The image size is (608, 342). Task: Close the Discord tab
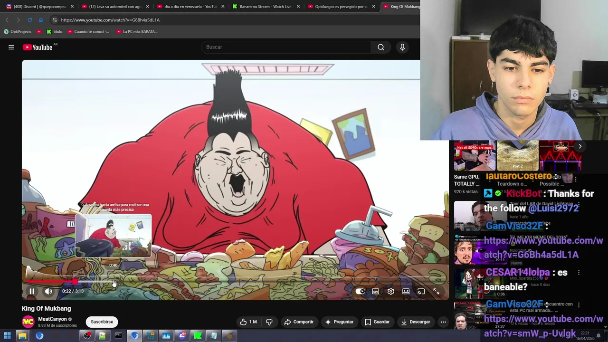(72, 7)
